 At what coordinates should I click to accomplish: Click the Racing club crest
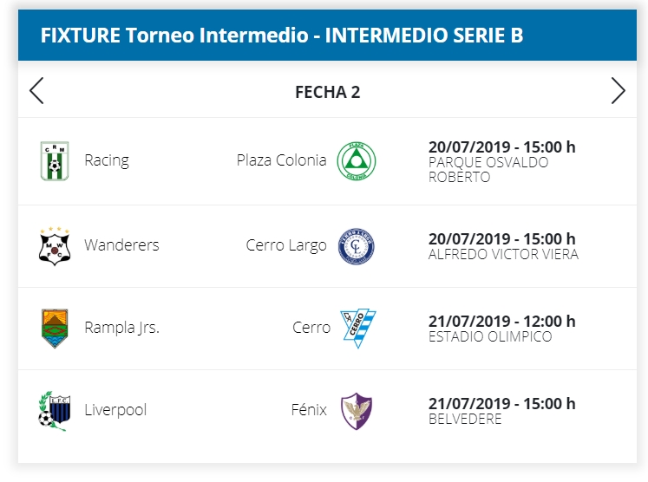point(56,160)
